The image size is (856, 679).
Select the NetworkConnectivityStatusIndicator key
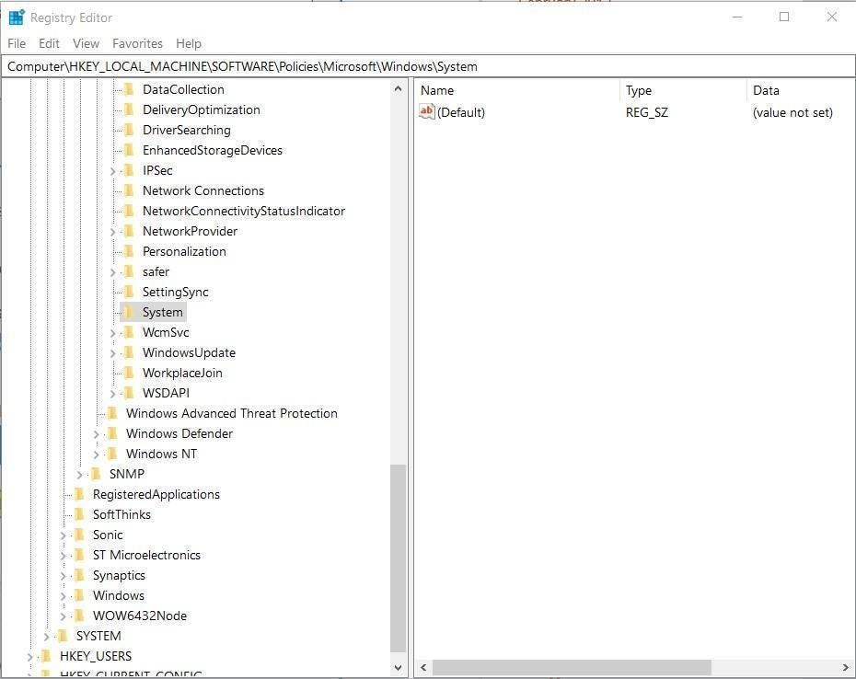[x=244, y=211]
